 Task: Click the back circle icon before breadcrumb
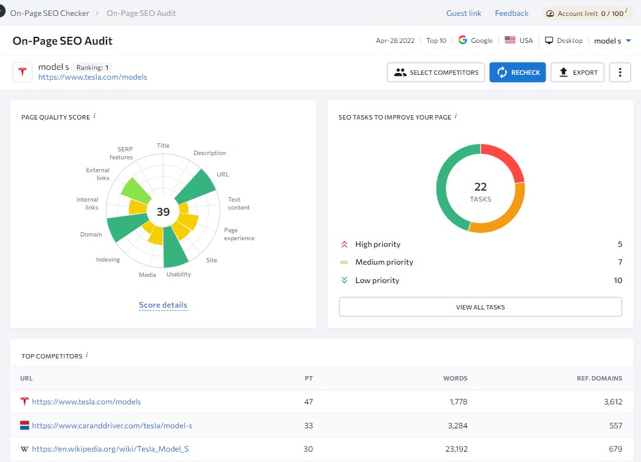coord(2,12)
